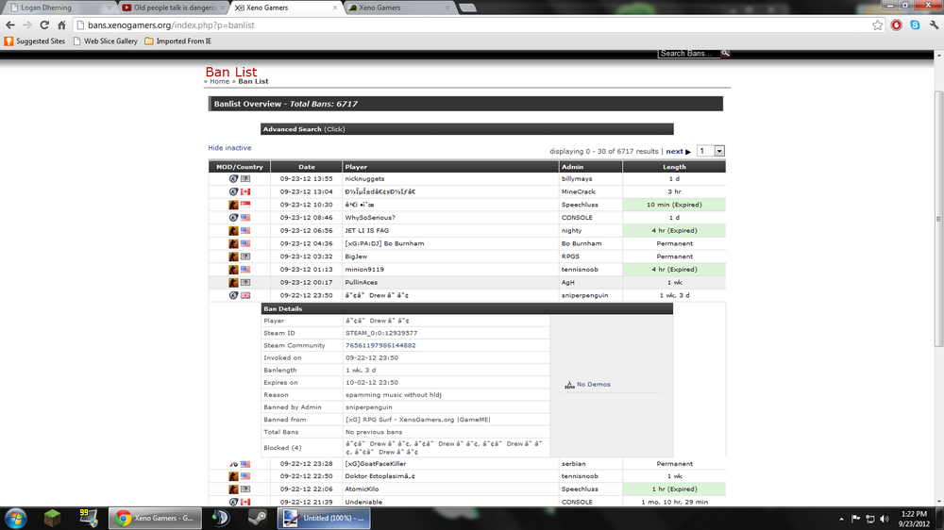The image size is (944, 530).
Task: Click the Xeno Gamers Chrome taskbar button
Action: (x=155, y=518)
